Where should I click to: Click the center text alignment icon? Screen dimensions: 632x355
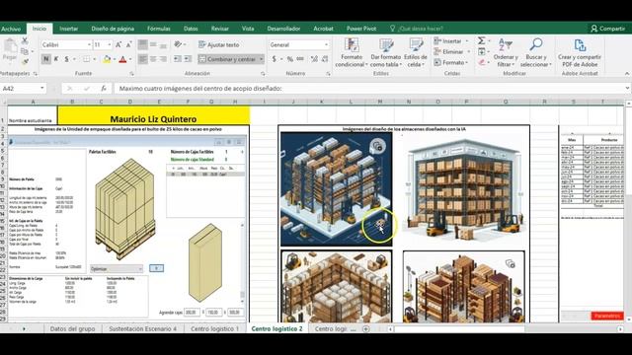[x=153, y=59]
